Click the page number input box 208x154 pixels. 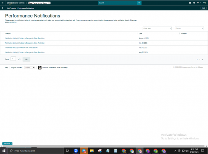(13, 59)
